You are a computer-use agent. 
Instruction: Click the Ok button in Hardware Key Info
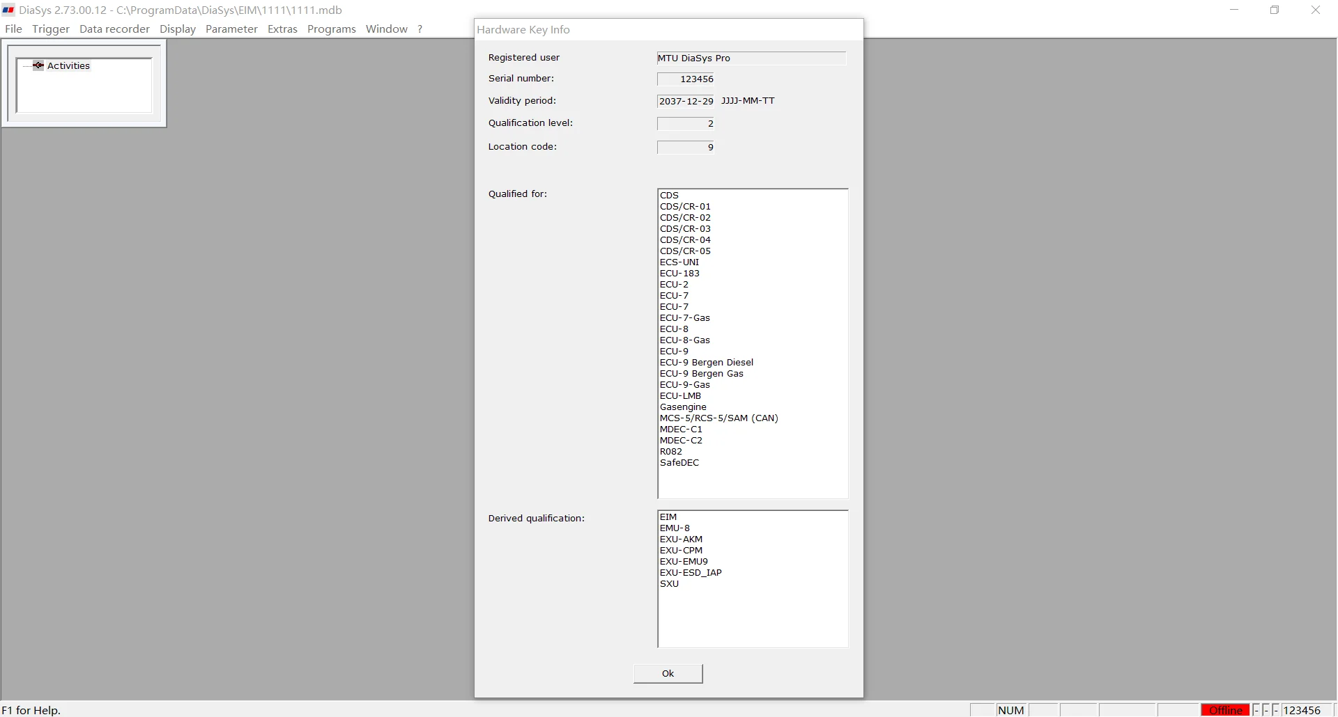[668, 673]
